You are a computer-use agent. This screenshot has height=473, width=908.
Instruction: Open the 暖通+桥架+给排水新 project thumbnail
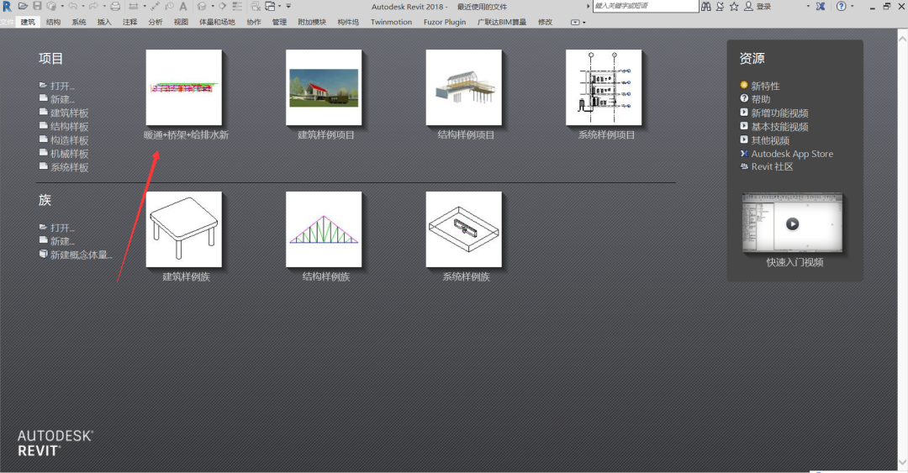[x=184, y=87]
